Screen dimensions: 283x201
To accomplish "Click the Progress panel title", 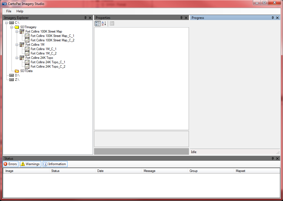I will coord(198,18).
